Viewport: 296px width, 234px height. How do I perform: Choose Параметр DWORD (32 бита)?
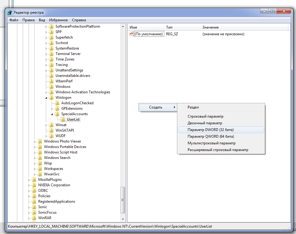[221, 130]
